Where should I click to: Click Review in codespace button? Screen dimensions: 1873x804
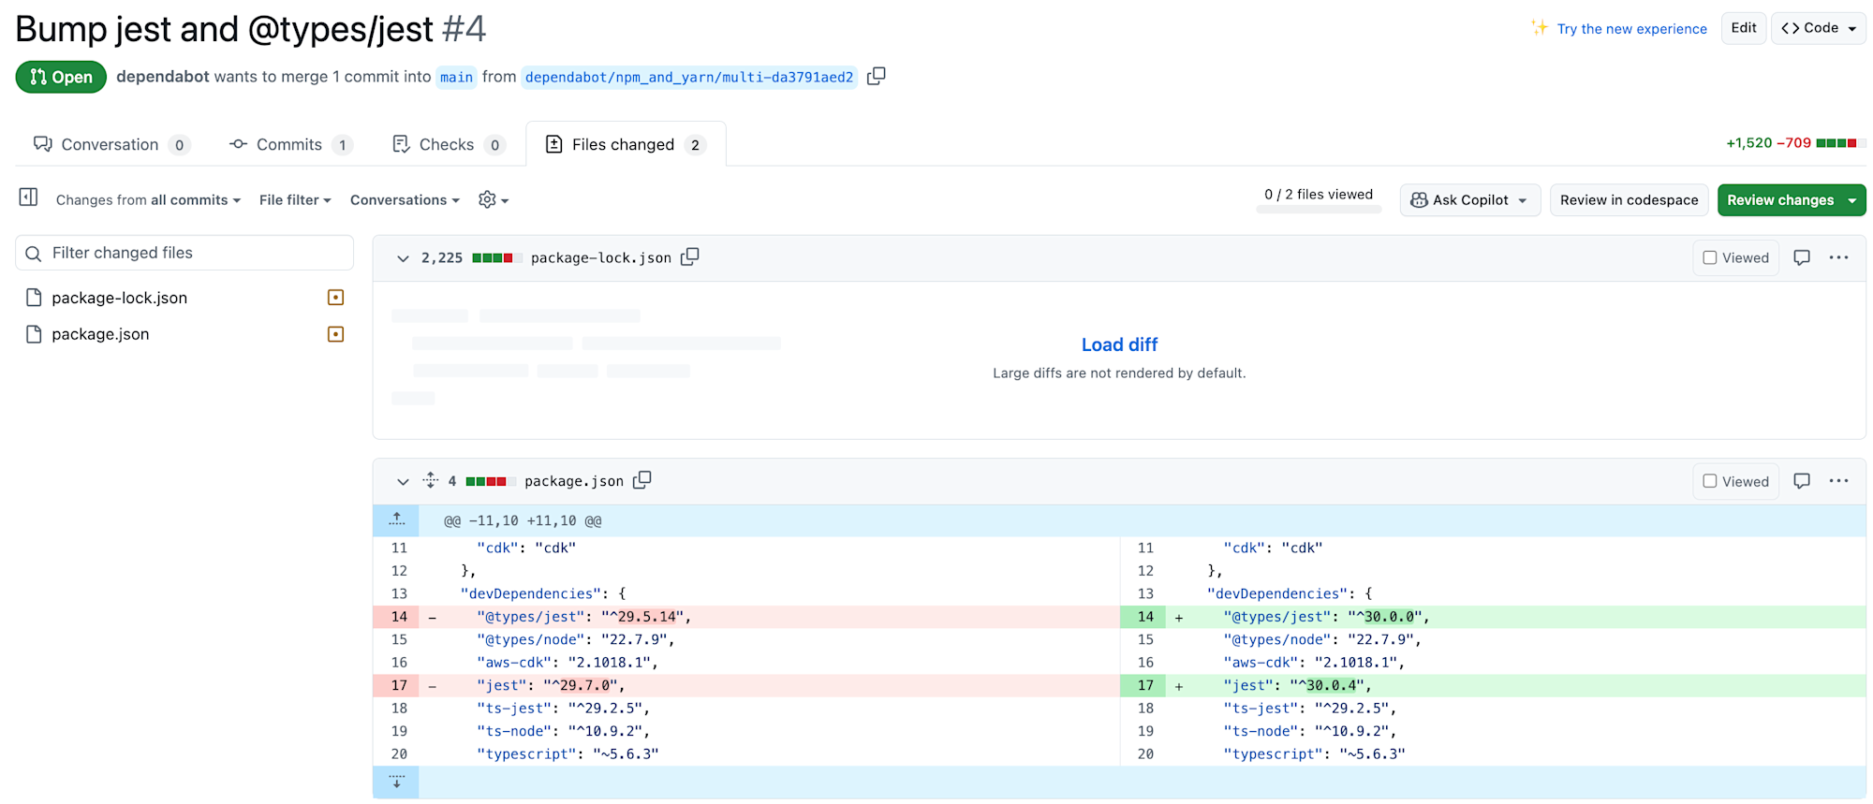[1629, 200]
